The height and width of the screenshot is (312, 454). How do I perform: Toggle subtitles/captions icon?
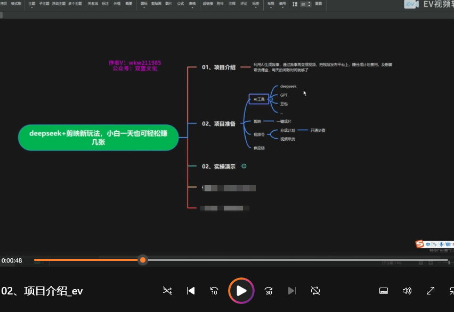point(384,291)
